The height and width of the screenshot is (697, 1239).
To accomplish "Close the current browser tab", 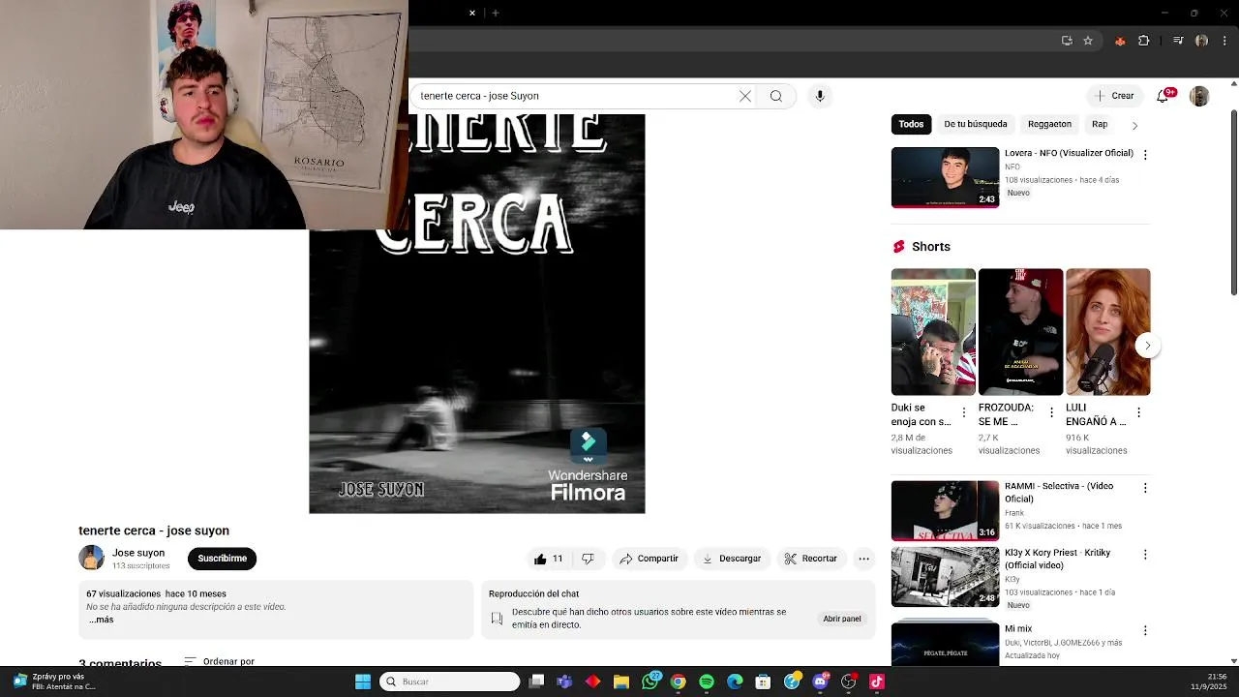I will tap(472, 13).
